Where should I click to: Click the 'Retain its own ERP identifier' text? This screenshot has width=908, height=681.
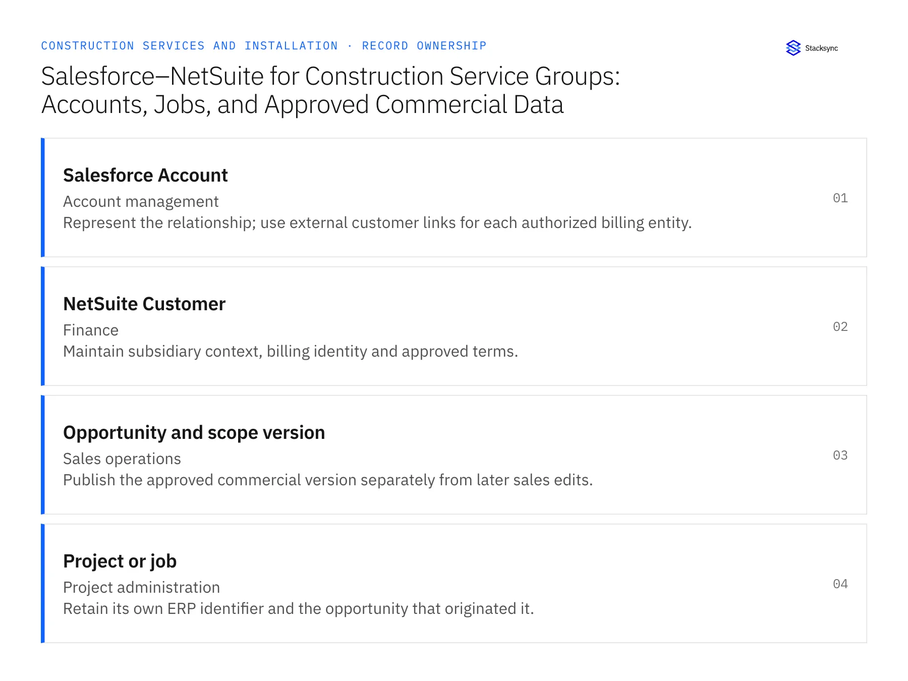[x=299, y=608]
